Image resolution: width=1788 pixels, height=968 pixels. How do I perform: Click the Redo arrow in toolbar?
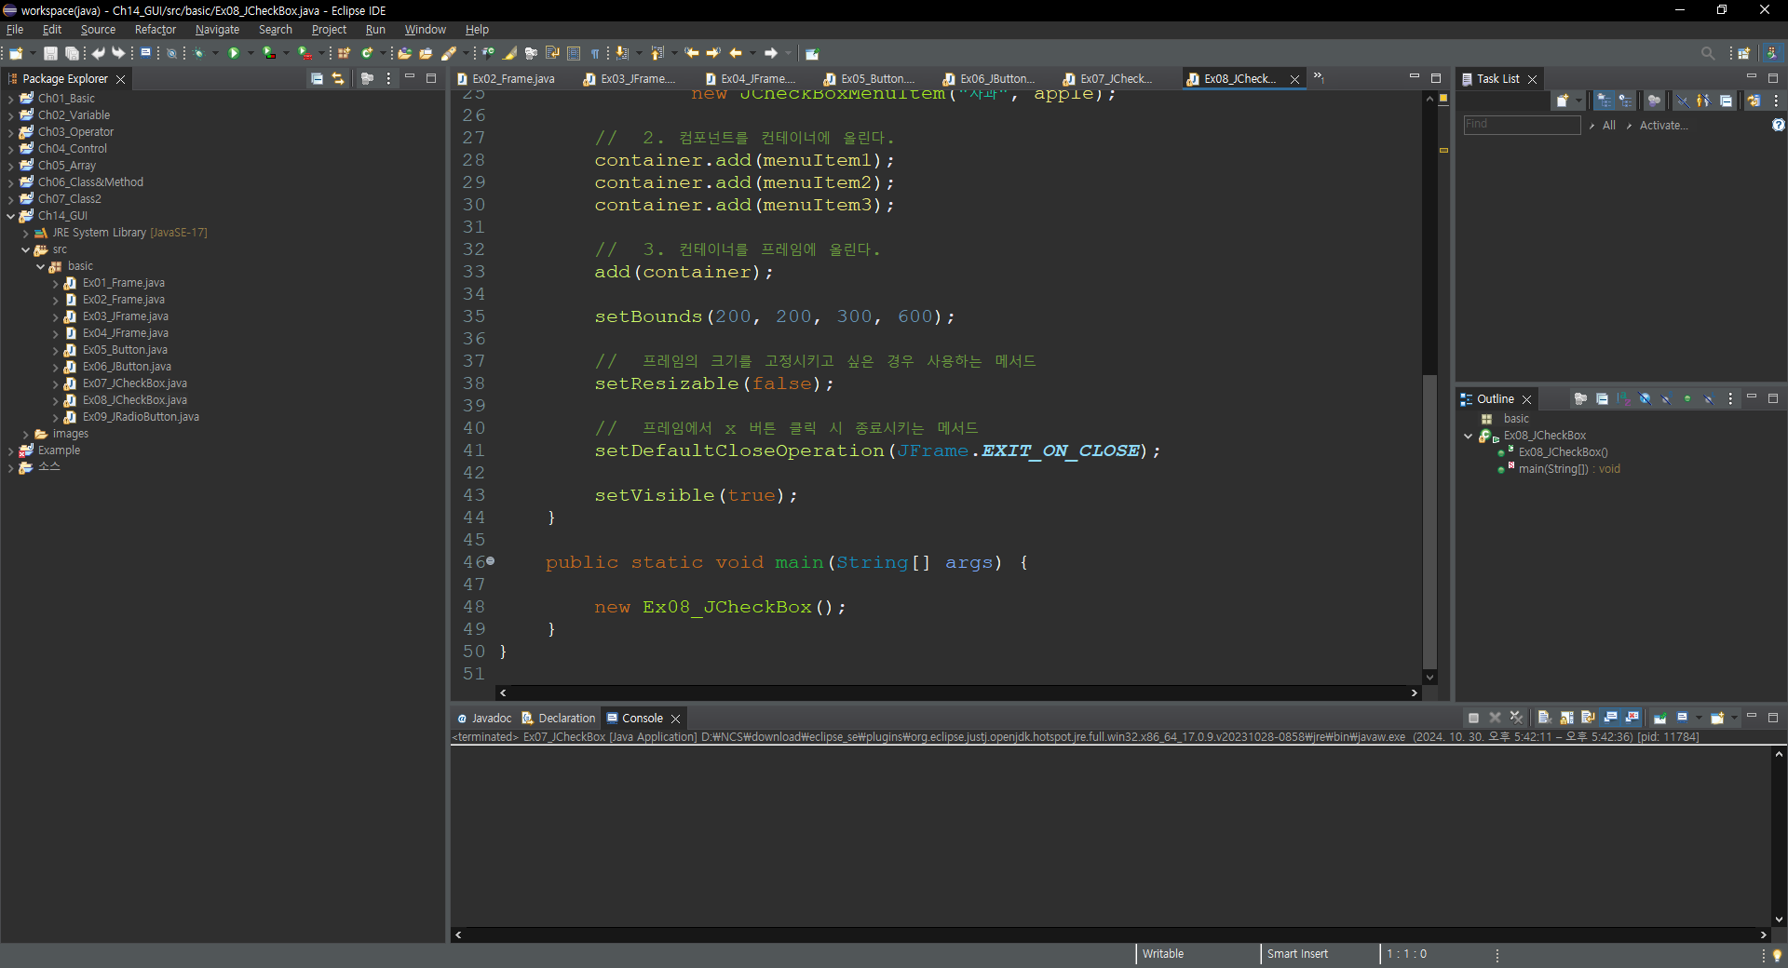click(118, 53)
